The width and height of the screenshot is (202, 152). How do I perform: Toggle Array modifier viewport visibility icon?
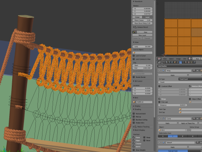[197, 71]
